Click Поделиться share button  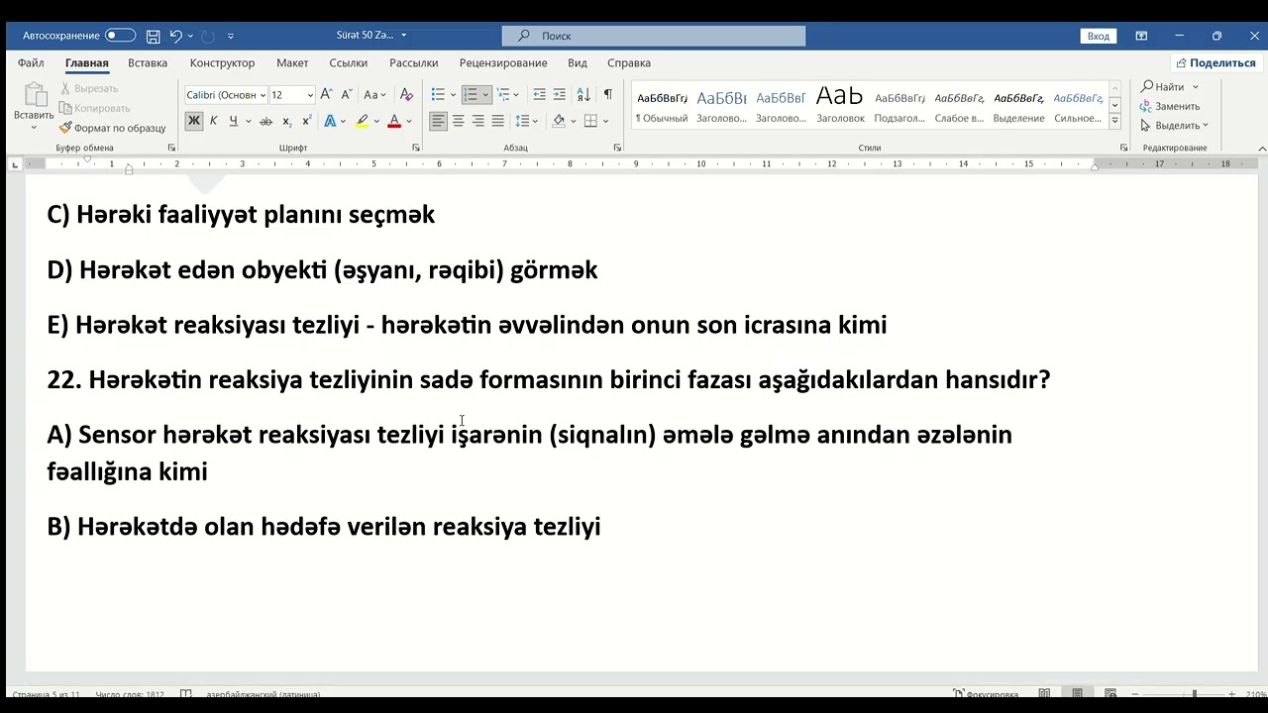(1215, 63)
